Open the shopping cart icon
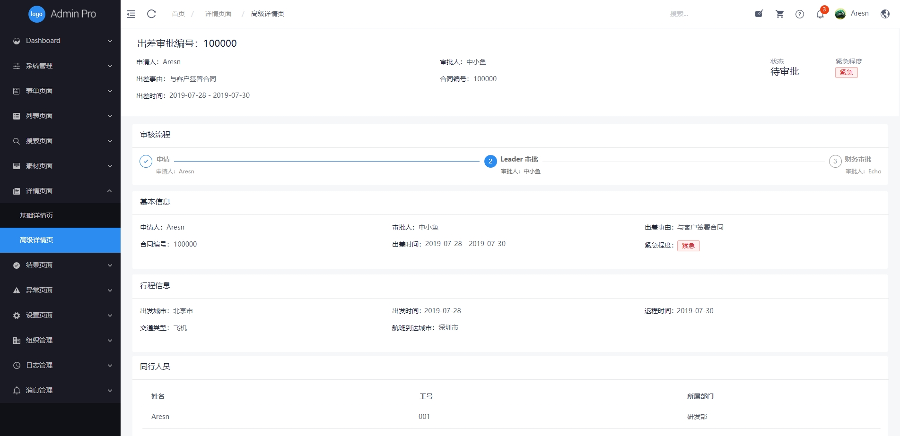The width and height of the screenshot is (900, 436). [780, 14]
